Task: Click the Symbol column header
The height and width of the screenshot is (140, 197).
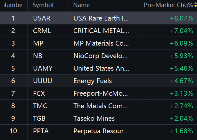Action: pos(43,5)
